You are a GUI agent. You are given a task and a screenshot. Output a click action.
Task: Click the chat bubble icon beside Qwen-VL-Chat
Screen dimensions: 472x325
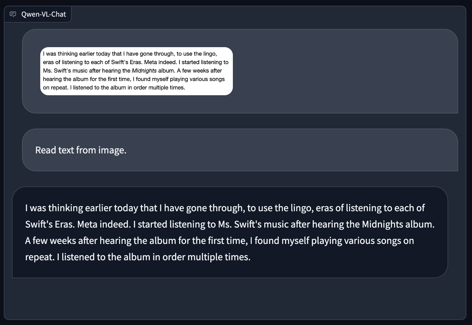(13, 14)
